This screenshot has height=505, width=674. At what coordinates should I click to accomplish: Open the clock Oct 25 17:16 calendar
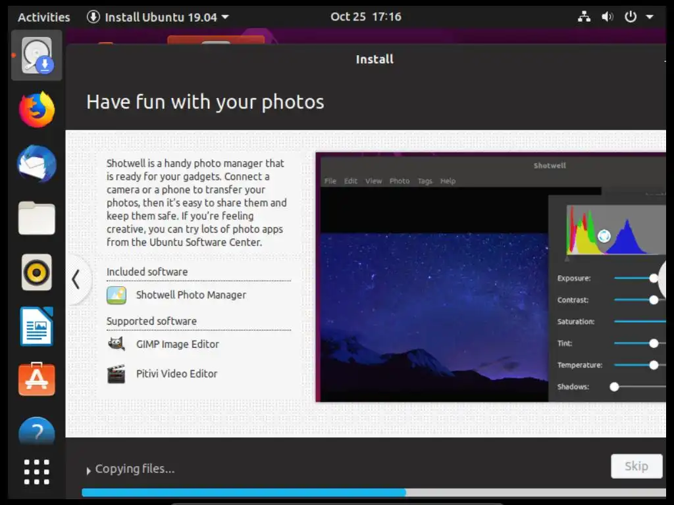click(x=366, y=16)
